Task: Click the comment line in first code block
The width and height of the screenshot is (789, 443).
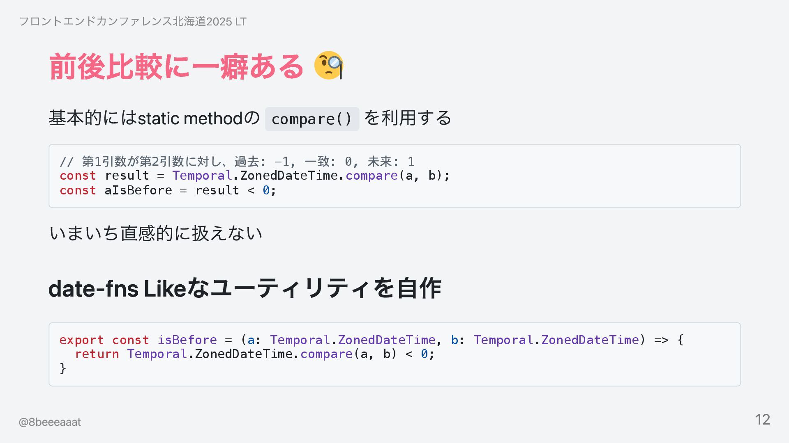Action: [x=237, y=161]
